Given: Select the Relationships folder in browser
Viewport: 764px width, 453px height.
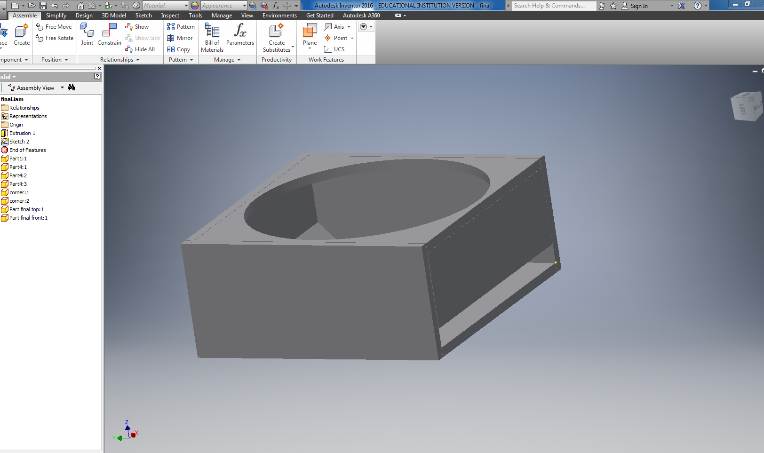Looking at the screenshot, I should (x=20, y=108).
